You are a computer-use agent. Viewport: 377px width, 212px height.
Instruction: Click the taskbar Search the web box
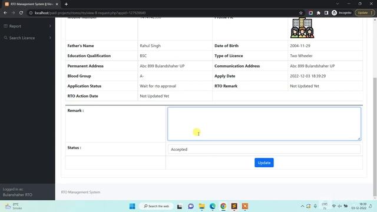point(156,206)
